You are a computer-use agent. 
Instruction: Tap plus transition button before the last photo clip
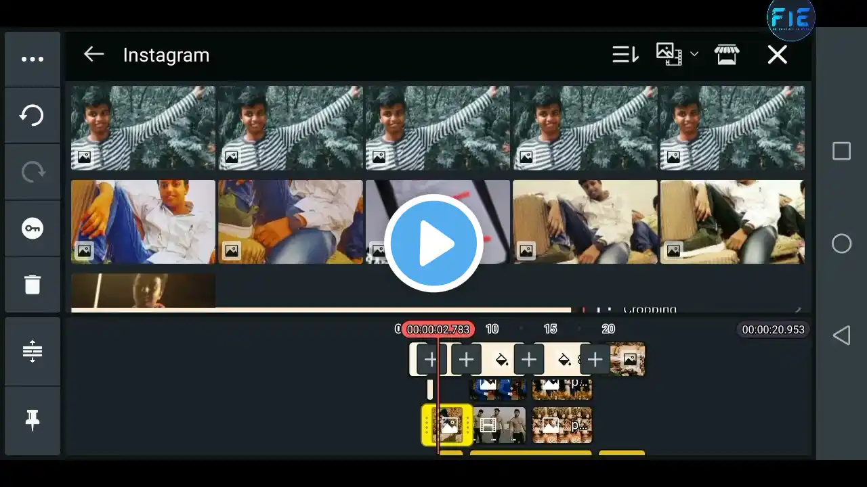pyautogui.click(x=595, y=360)
